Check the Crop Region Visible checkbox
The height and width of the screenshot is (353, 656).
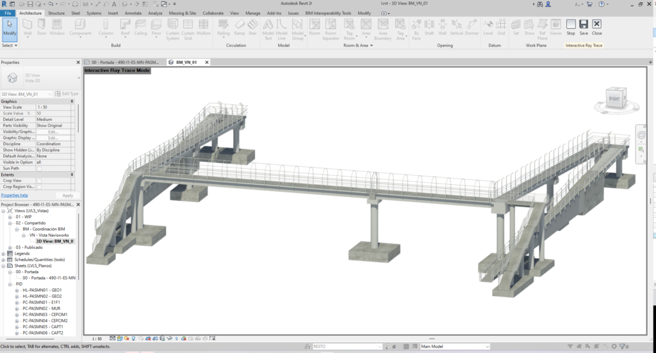(x=39, y=187)
